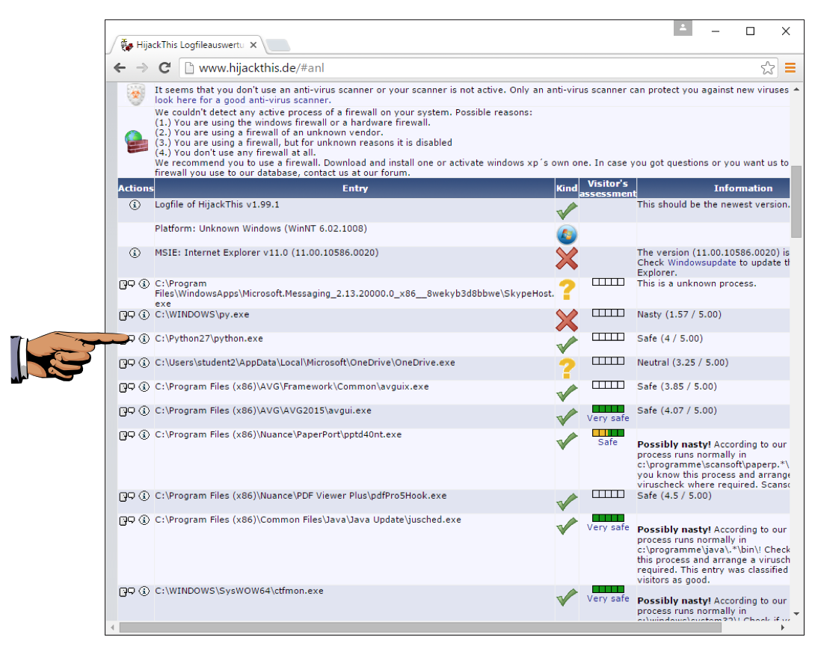821x655 pixels.
Task: Open info icon for MSIE Internet Explorer row
Action: coord(135,253)
